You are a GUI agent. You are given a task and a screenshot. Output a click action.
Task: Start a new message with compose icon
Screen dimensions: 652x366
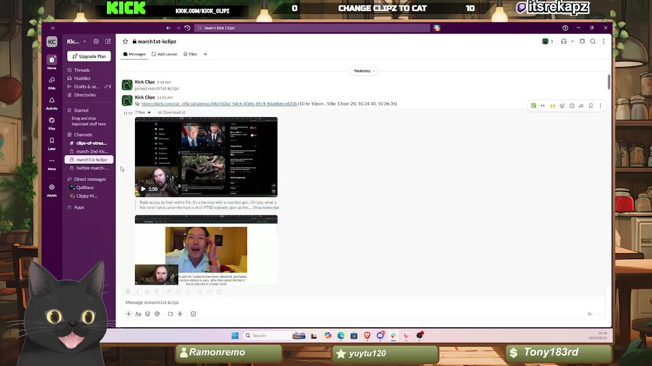click(x=108, y=42)
